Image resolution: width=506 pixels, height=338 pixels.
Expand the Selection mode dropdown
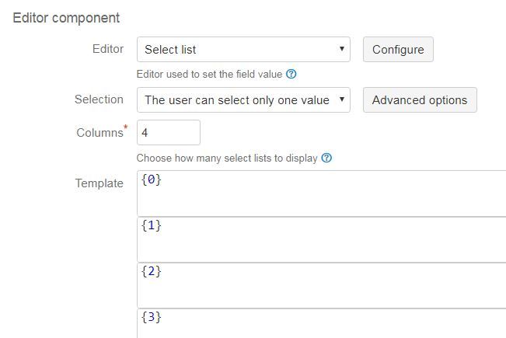(x=243, y=100)
